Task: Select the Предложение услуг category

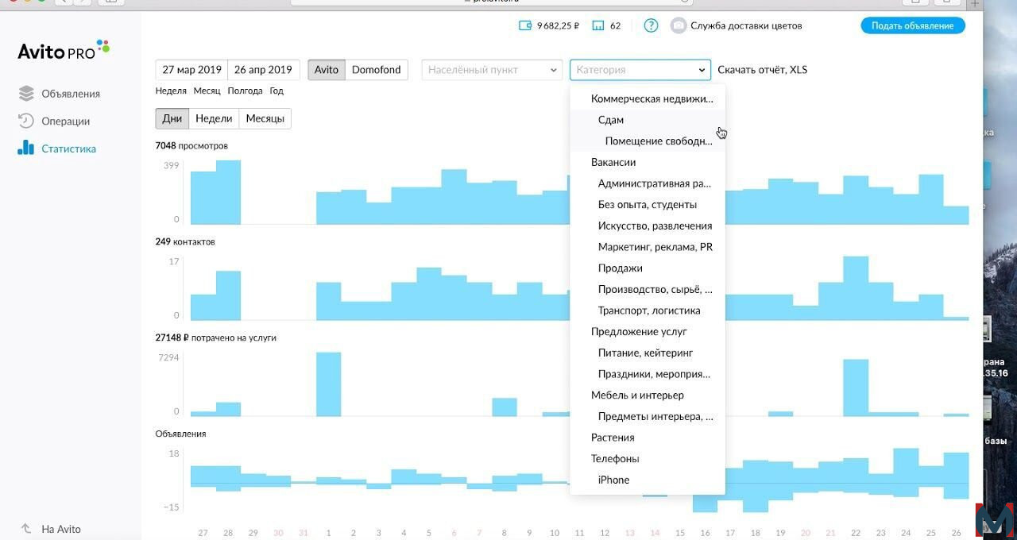Action: 648,332
